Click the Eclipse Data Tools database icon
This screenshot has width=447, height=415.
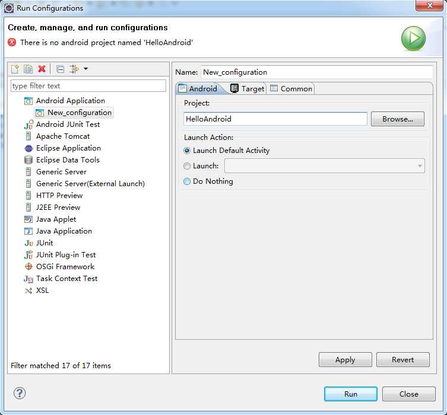[x=28, y=160]
